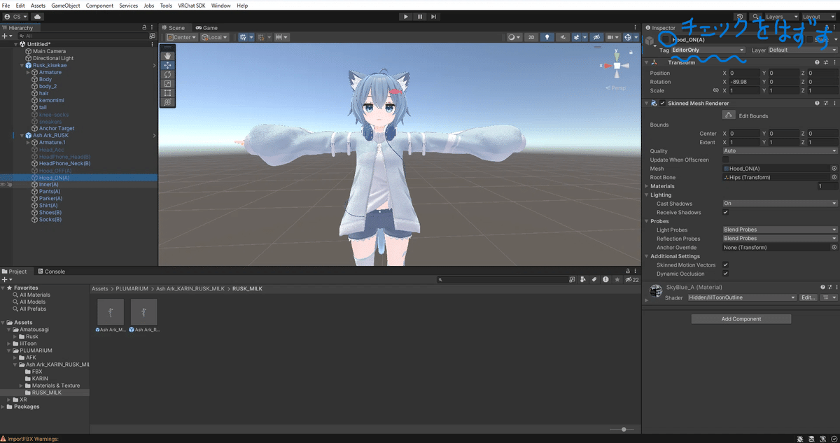Image resolution: width=840 pixels, height=443 pixels.
Task: Open the Assets menu
Action: (38, 5)
